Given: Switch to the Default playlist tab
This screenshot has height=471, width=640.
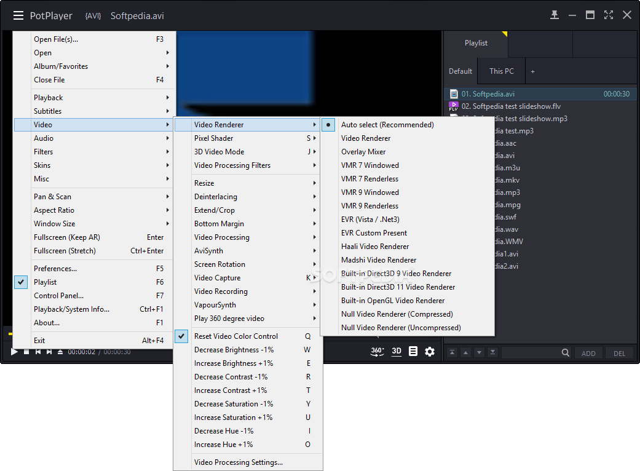Looking at the screenshot, I should click(460, 71).
